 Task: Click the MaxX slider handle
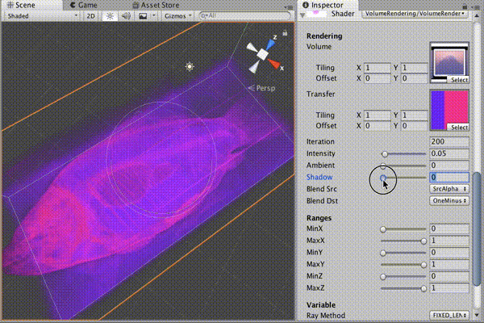point(423,241)
